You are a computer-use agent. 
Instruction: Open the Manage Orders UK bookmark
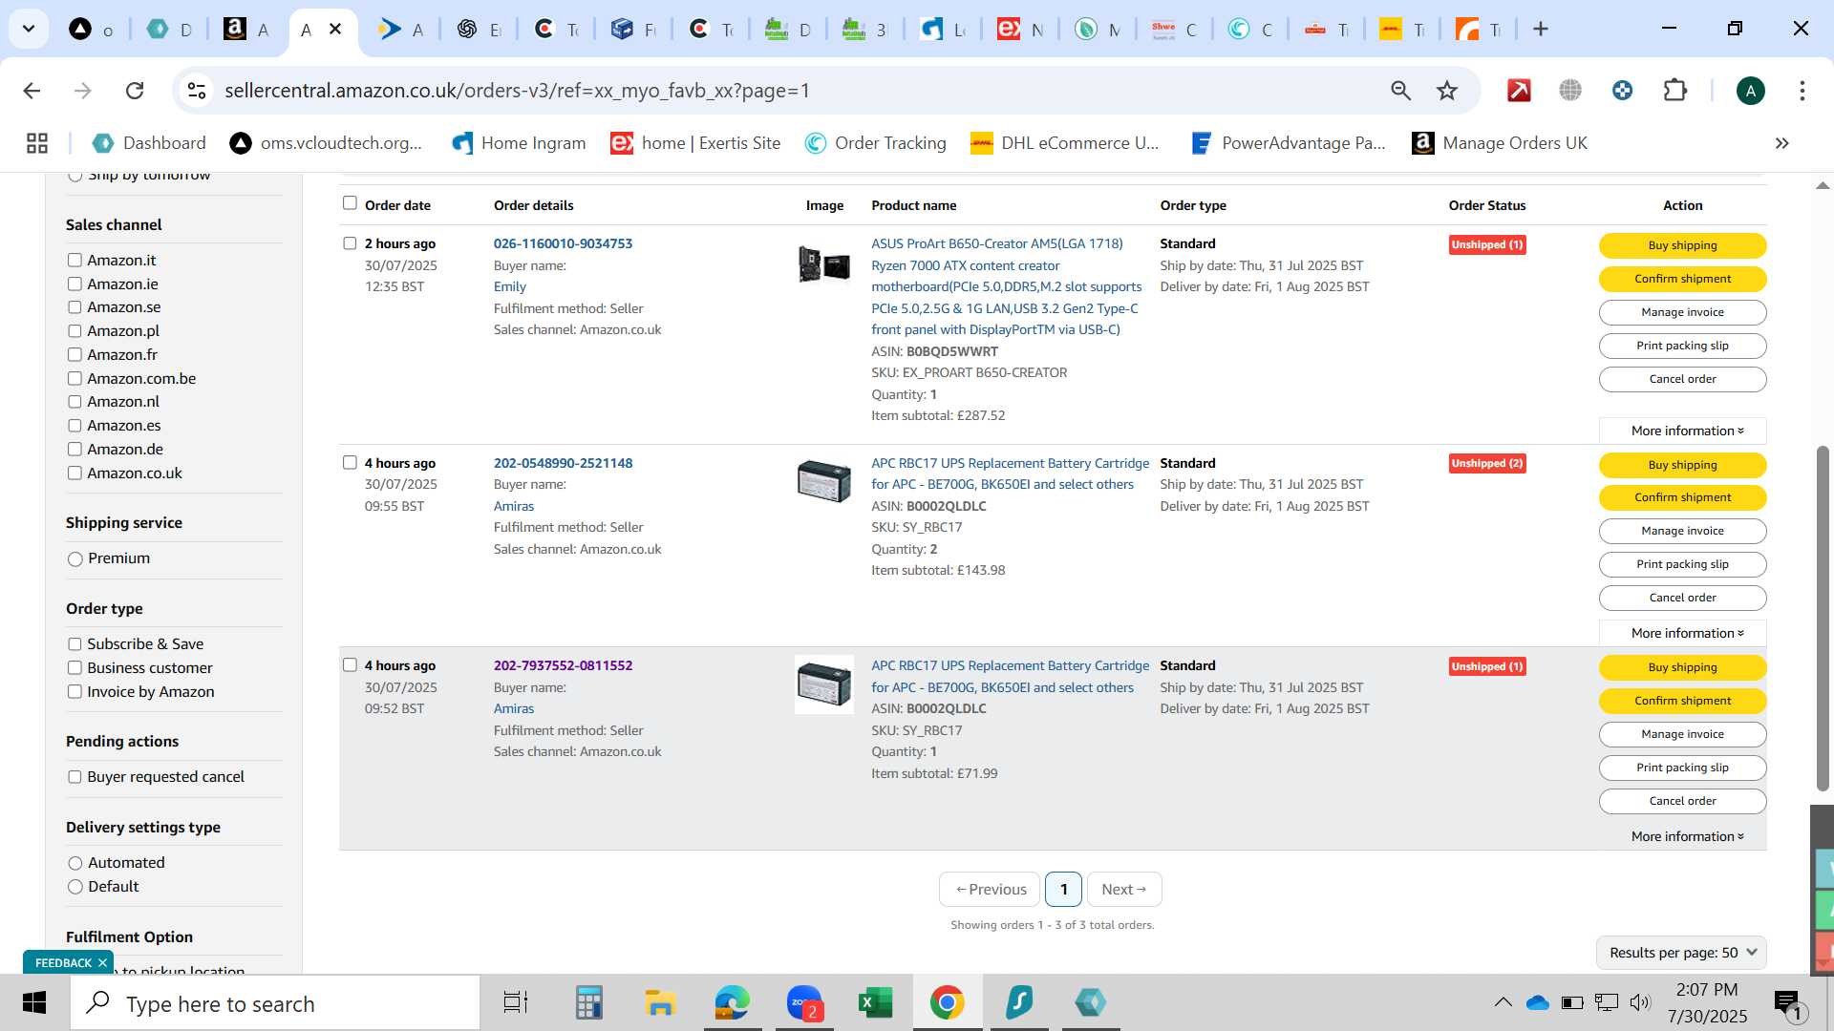[x=1500, y=143]
